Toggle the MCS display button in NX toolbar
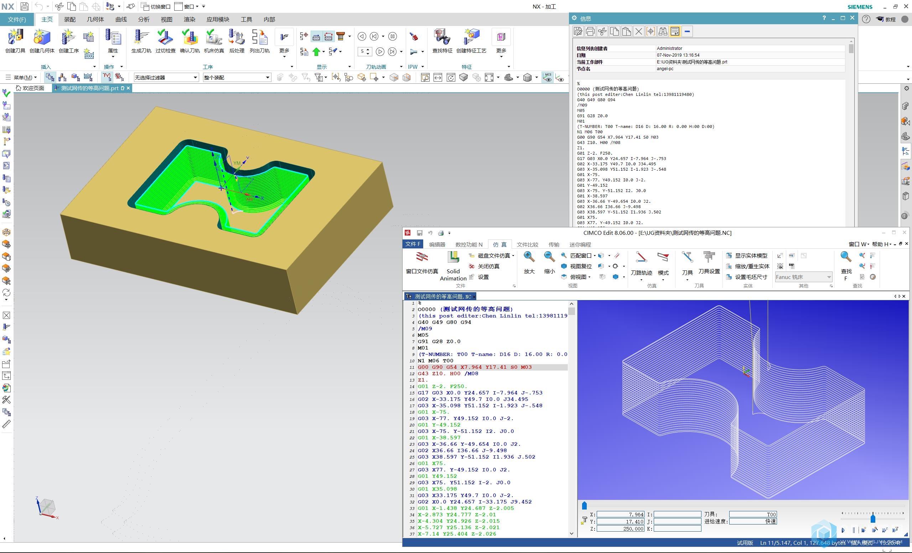Image resolution: width=912 pixels, height=553 pixels. [x=548, y=77]
